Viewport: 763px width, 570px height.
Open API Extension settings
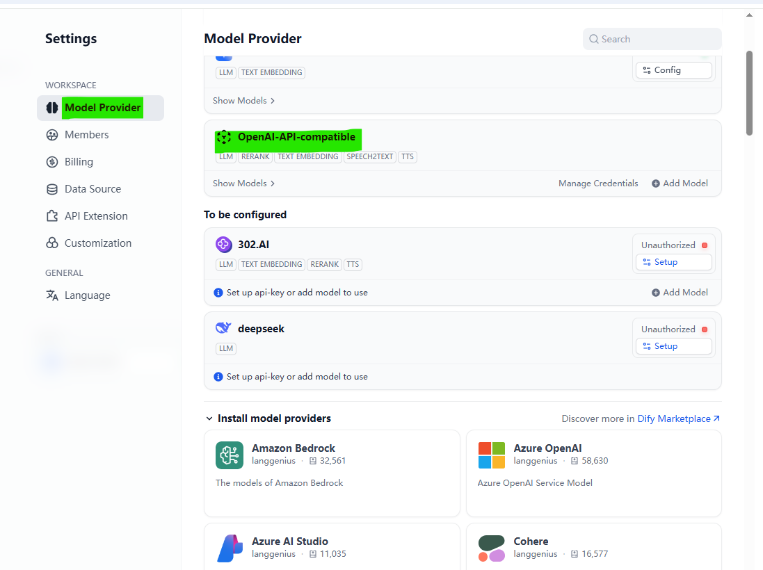coord(97,216)
